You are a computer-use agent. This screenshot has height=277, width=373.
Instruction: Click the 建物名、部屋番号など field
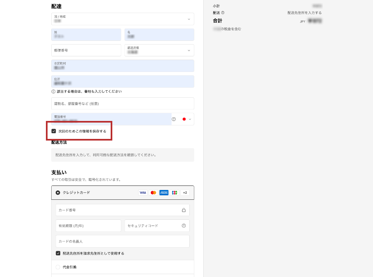(123, 103)
